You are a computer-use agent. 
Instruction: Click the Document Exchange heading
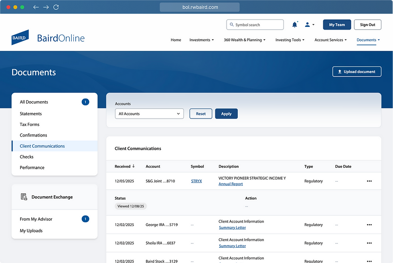(52, 197)
